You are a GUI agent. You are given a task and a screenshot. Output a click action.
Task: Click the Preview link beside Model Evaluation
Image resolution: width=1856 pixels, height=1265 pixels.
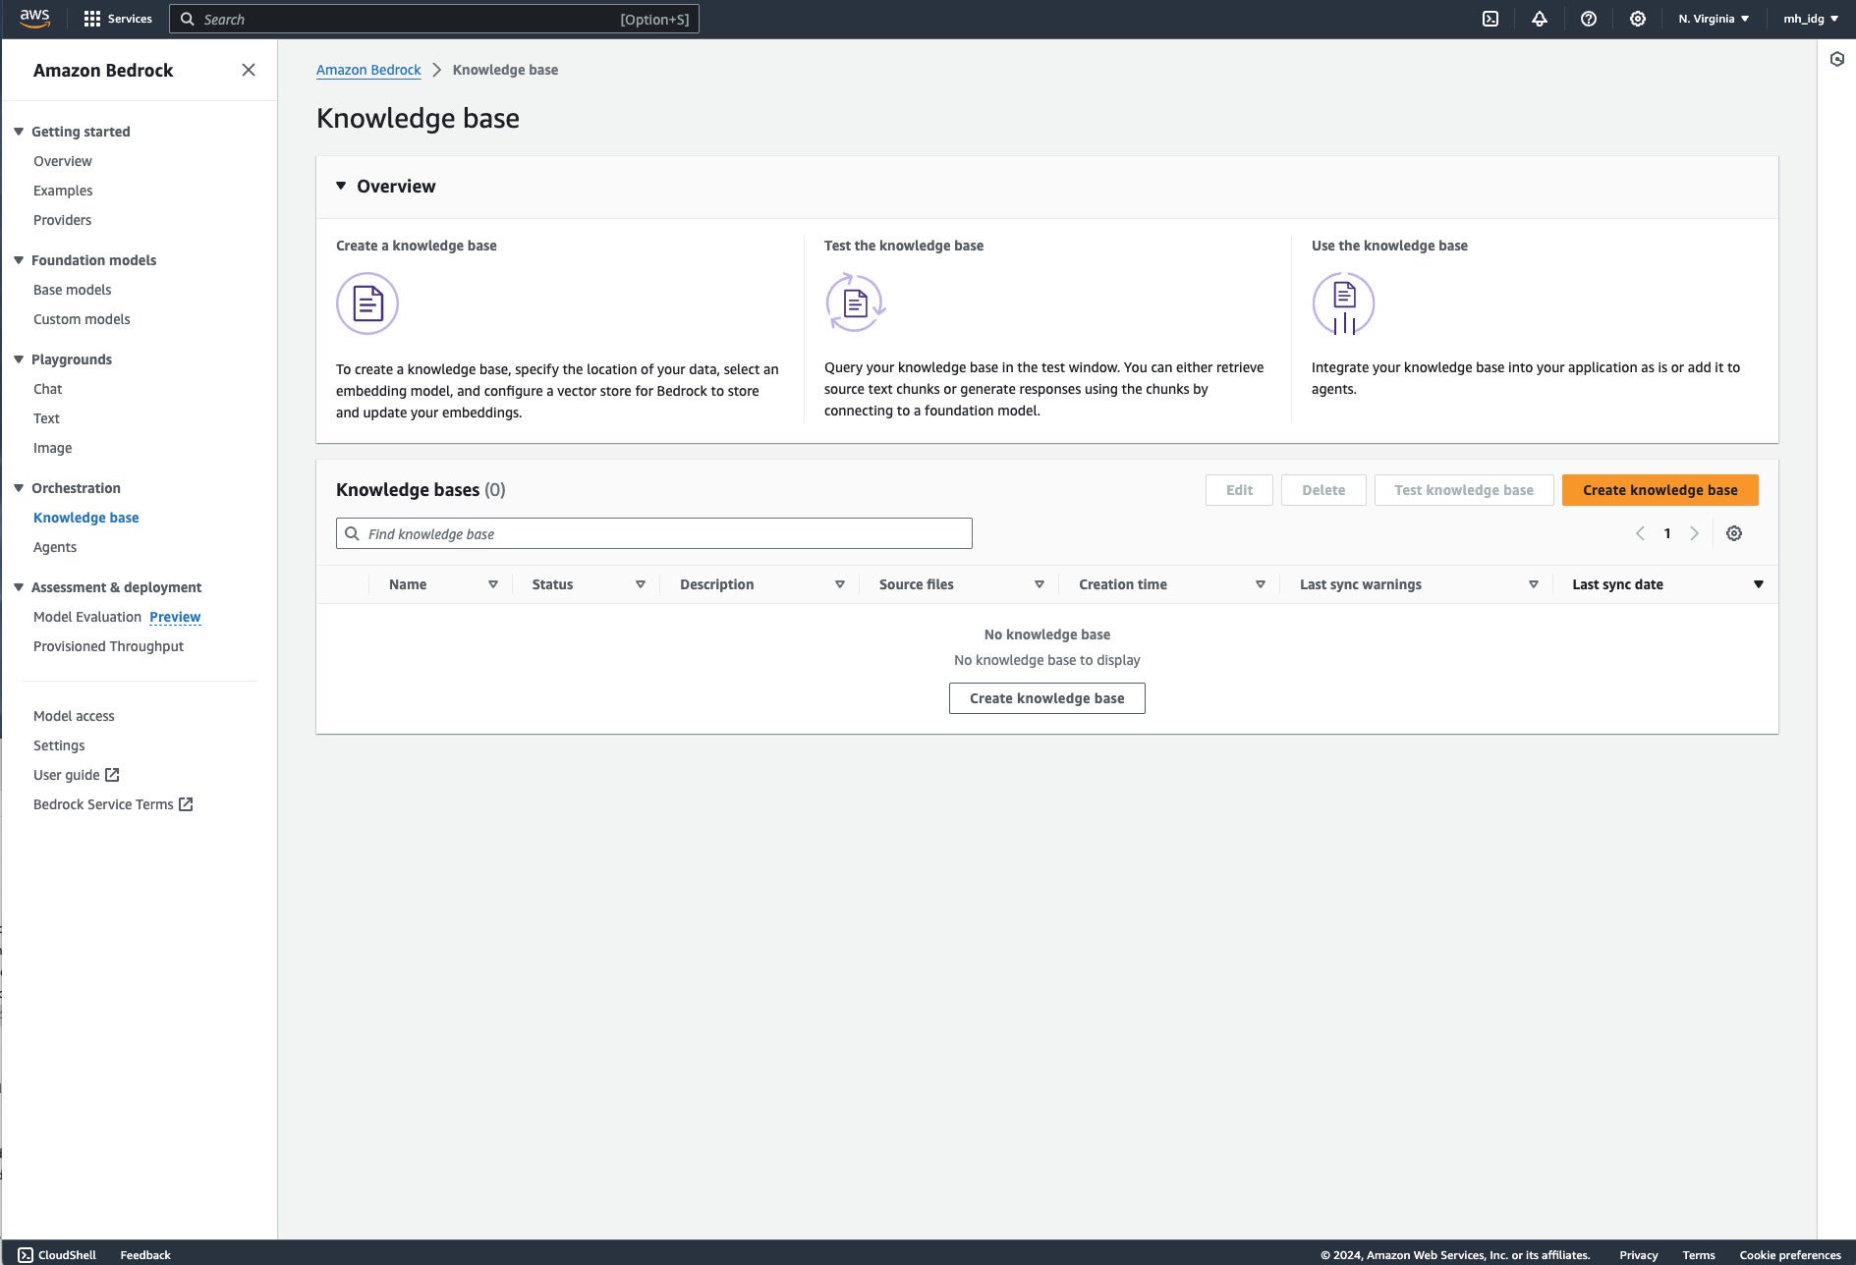tap(175, 617)
